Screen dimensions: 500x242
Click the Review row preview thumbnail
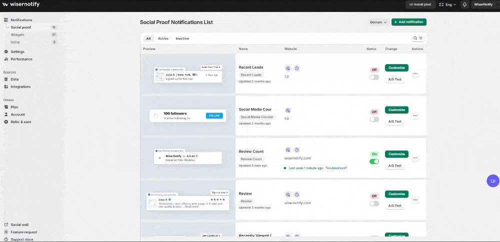[188, 200]
